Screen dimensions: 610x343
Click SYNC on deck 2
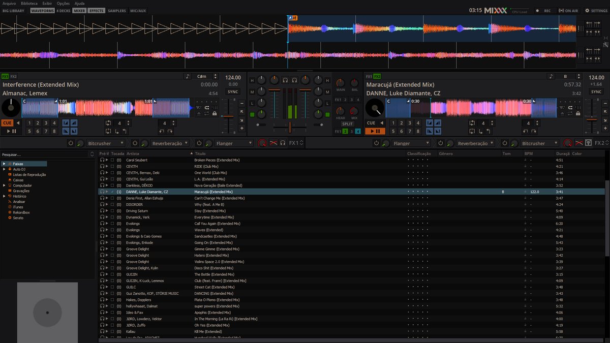(596, 92)
